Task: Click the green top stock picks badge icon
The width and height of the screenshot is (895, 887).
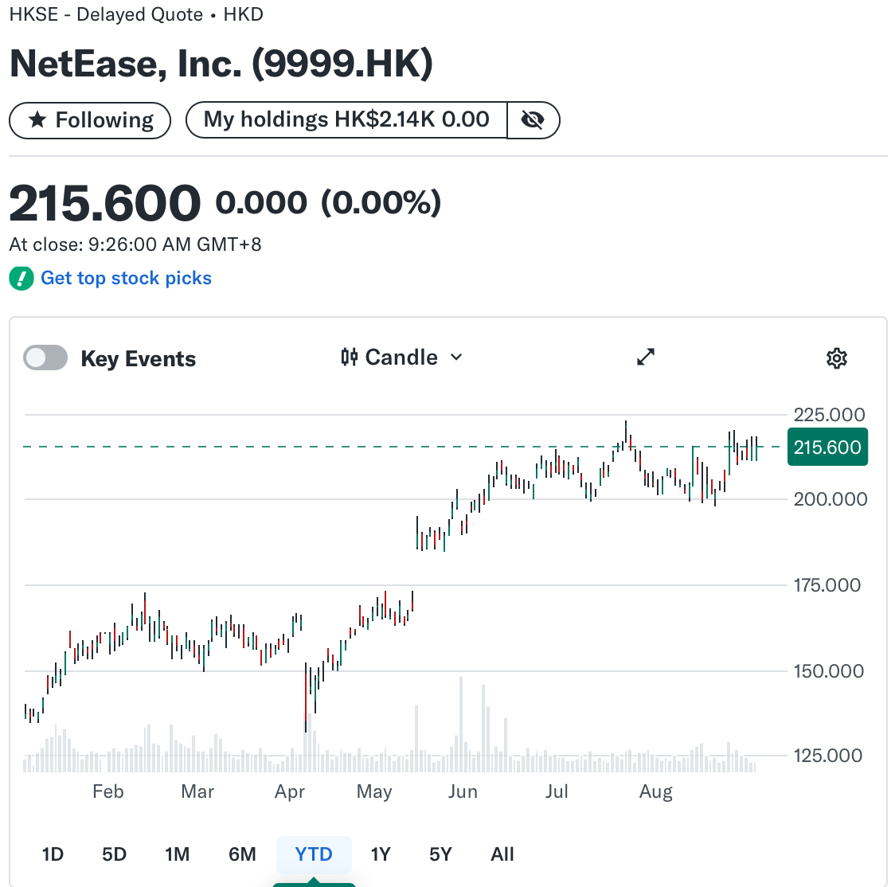Action: (x=21, y=279)
